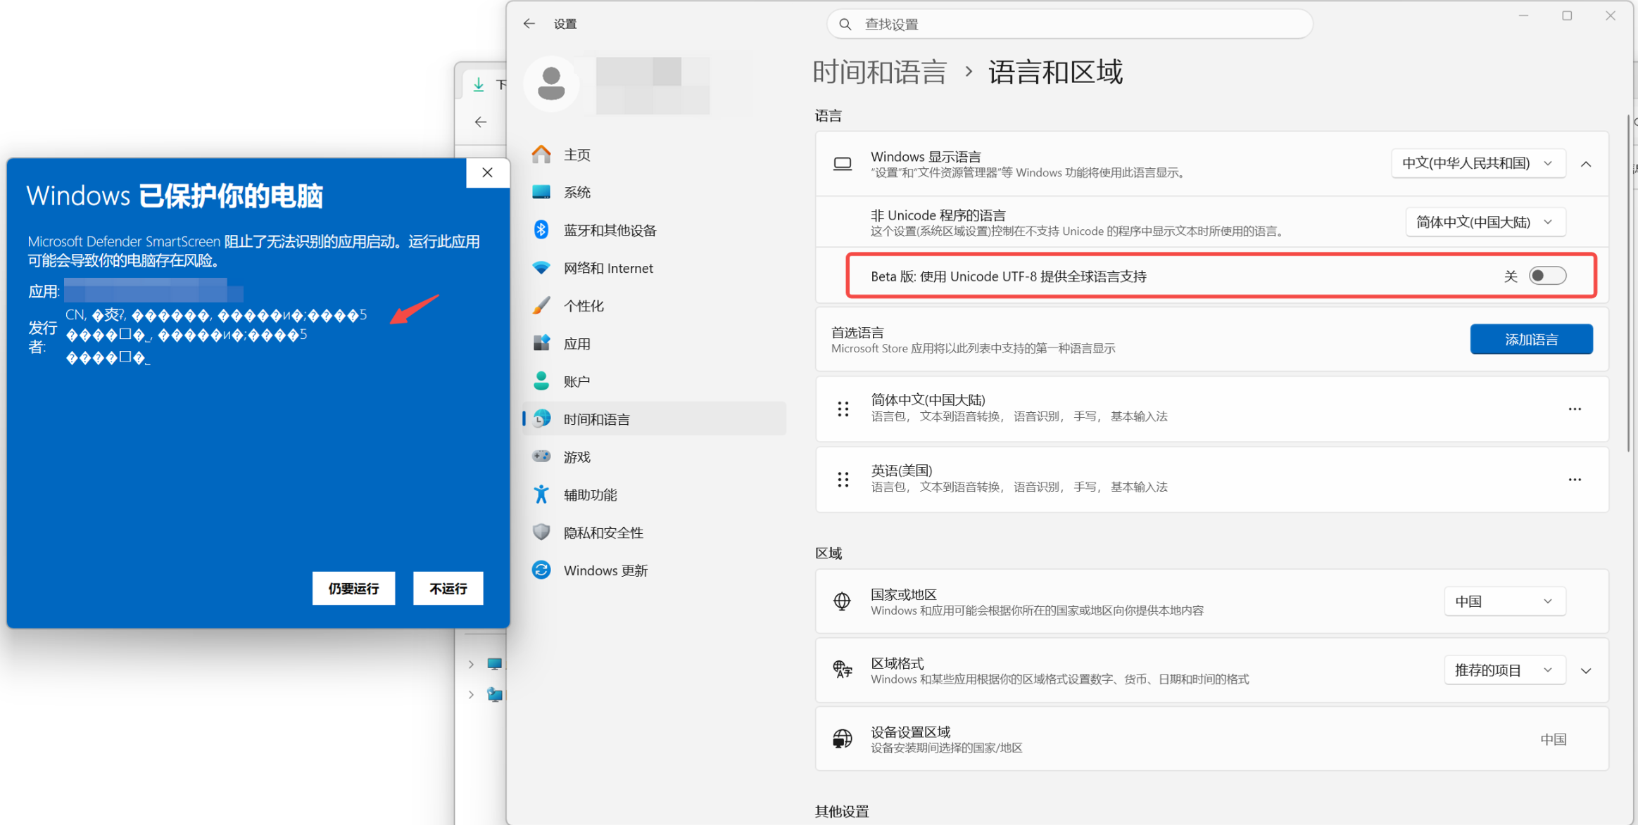
Task: Click back arrow in Explorer window behind
Action: pos(481,122)
